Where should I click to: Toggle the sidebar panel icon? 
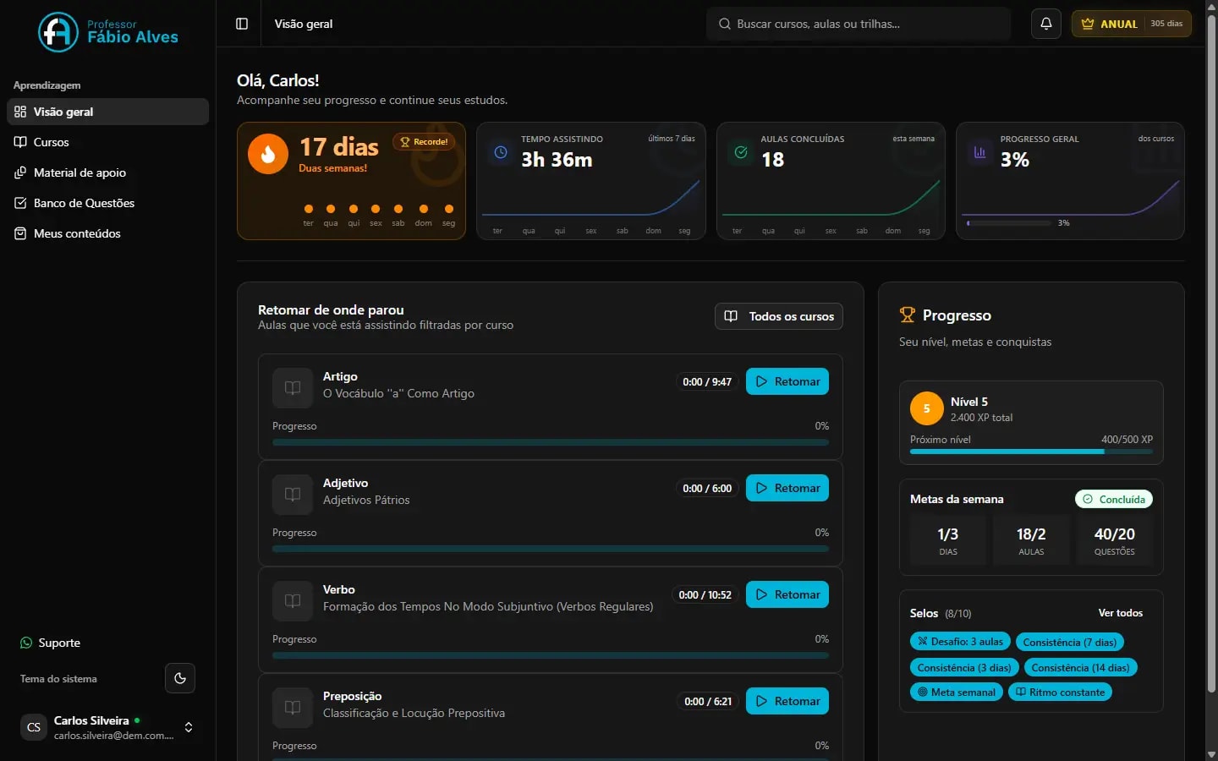(x=242, y=24)
